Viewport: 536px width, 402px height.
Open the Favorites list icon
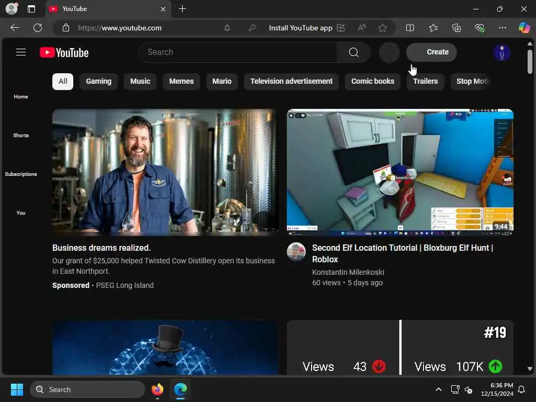coord(433,28)
